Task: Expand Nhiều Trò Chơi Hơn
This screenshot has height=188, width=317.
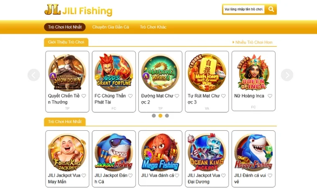Action: pos(252,43)
